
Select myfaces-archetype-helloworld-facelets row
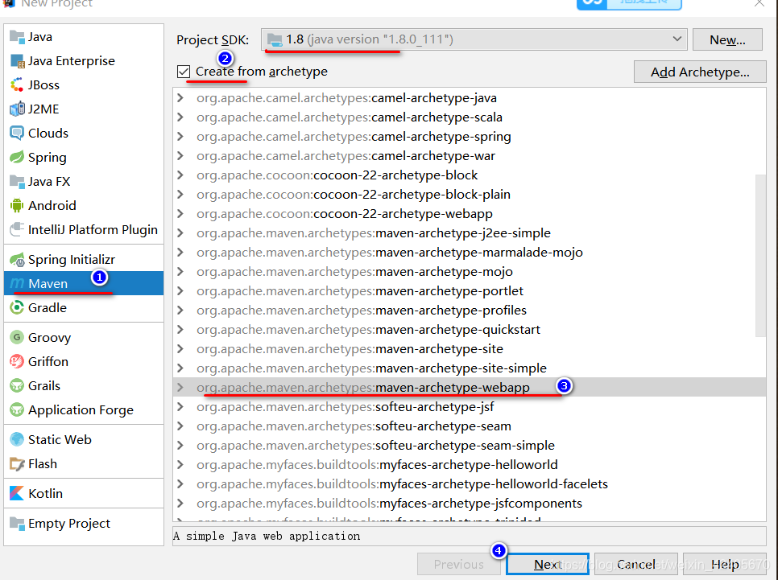(469, 483)
